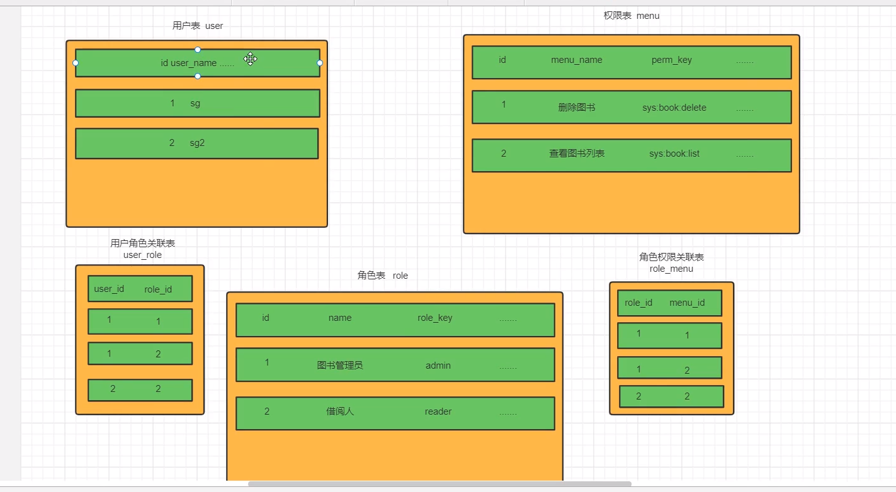
Task: Click the menu table header row with perm_key
Action: (631, 62)
